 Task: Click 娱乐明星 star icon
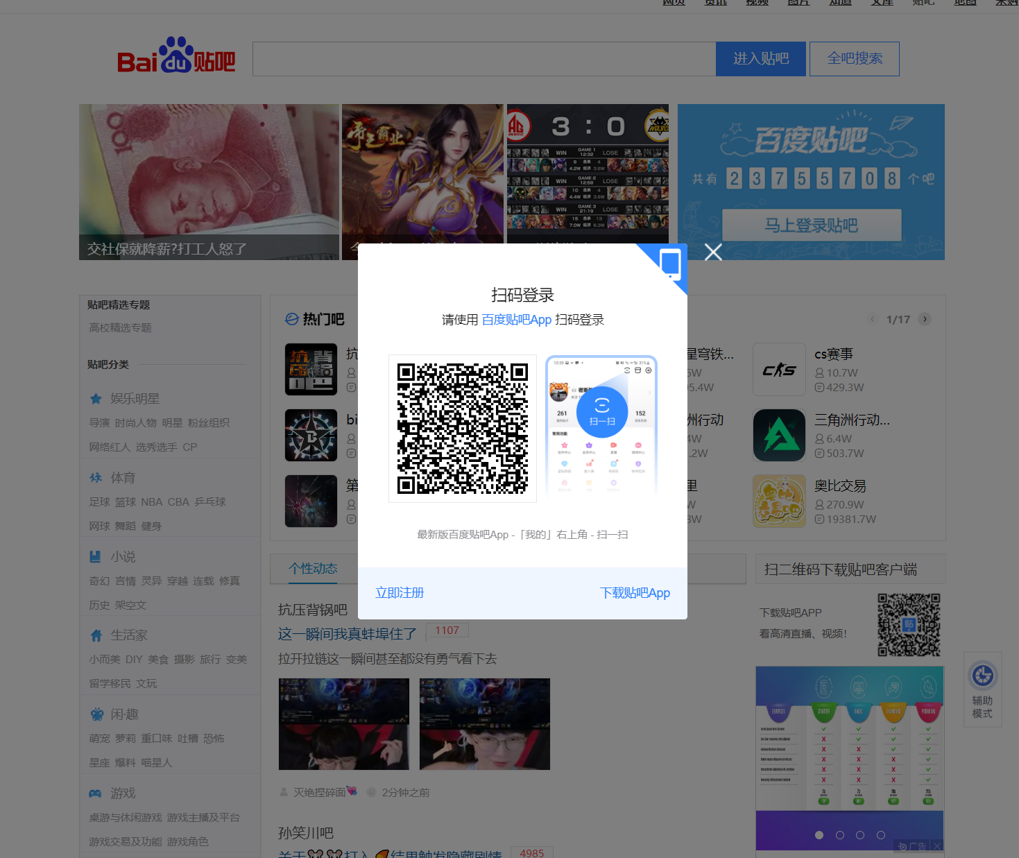coord(96,399)
